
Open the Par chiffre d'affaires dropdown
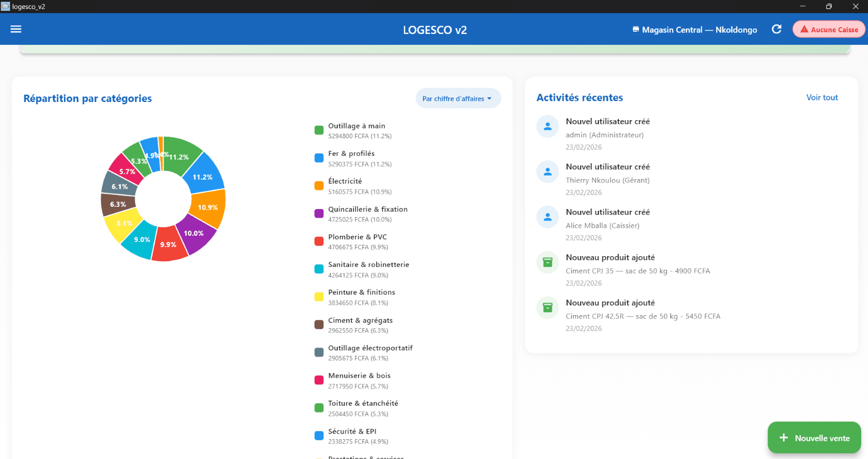coord(458,98)
